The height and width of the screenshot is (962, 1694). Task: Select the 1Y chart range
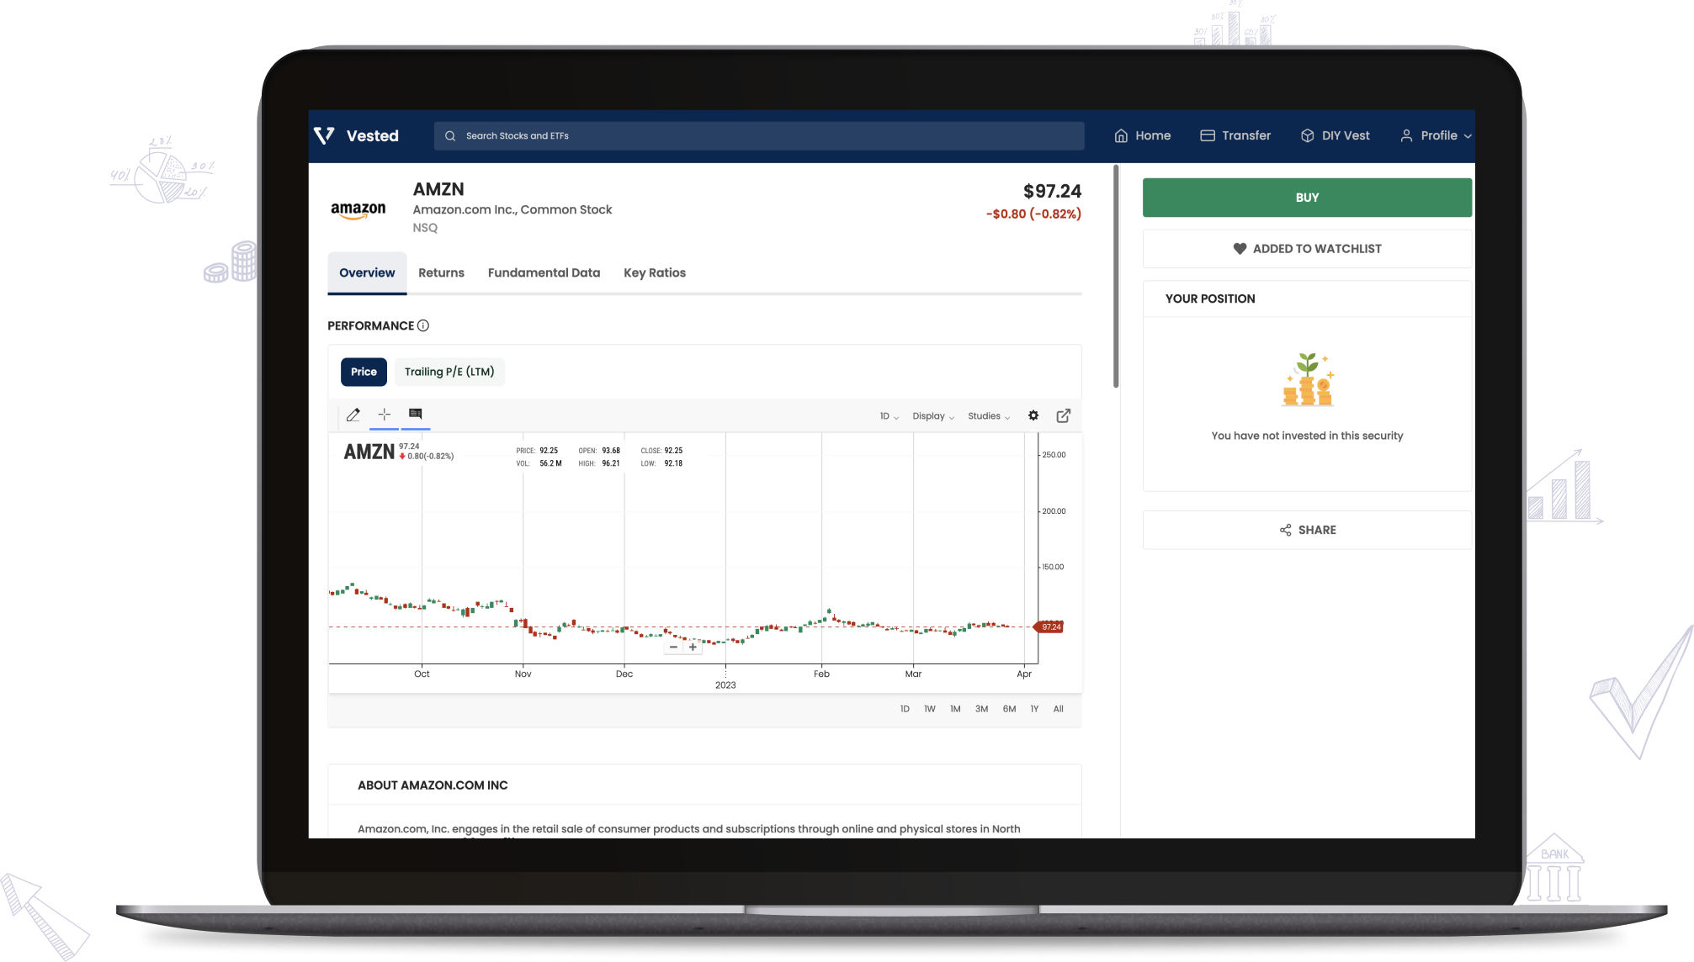click(1034, 709)
